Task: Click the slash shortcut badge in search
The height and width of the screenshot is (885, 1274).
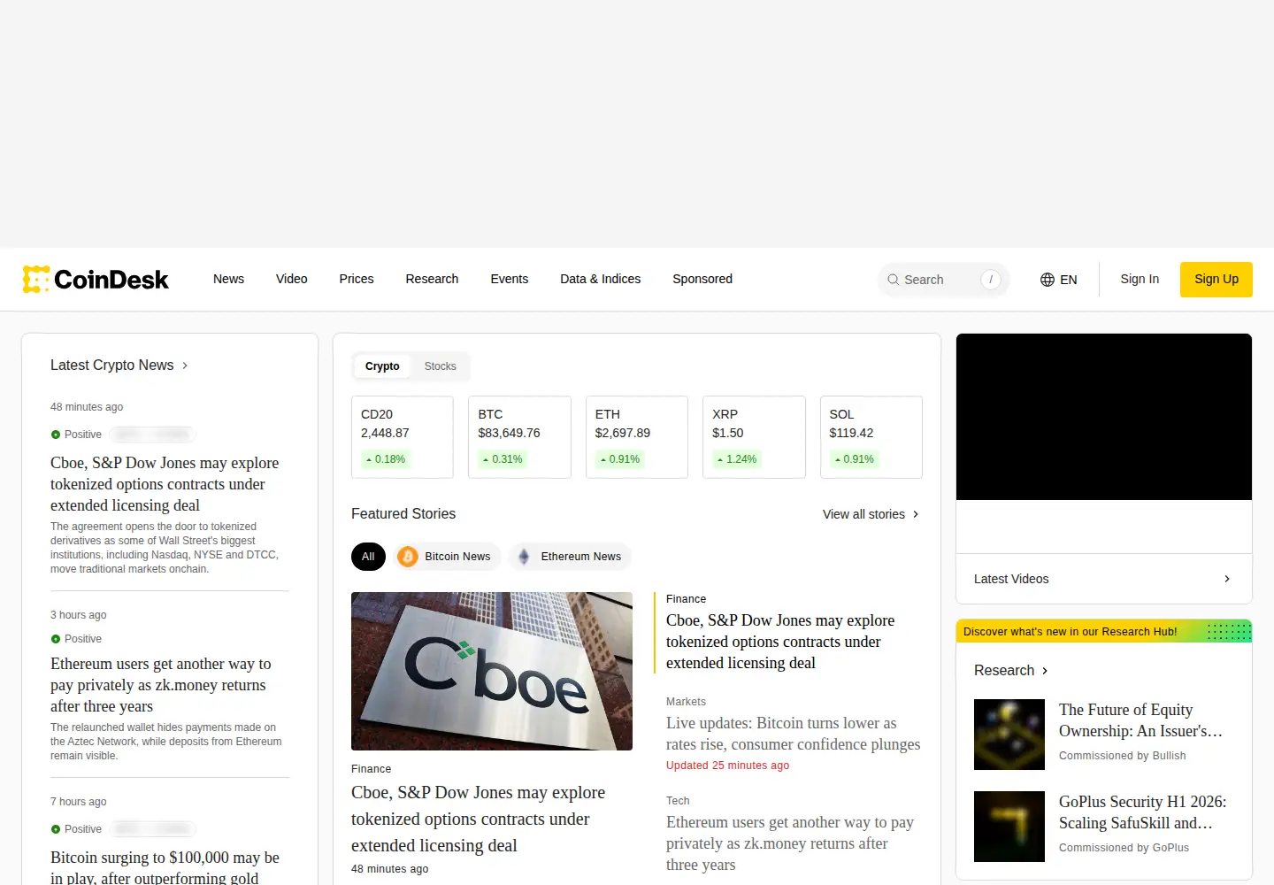Action: (x=991, y=280)
